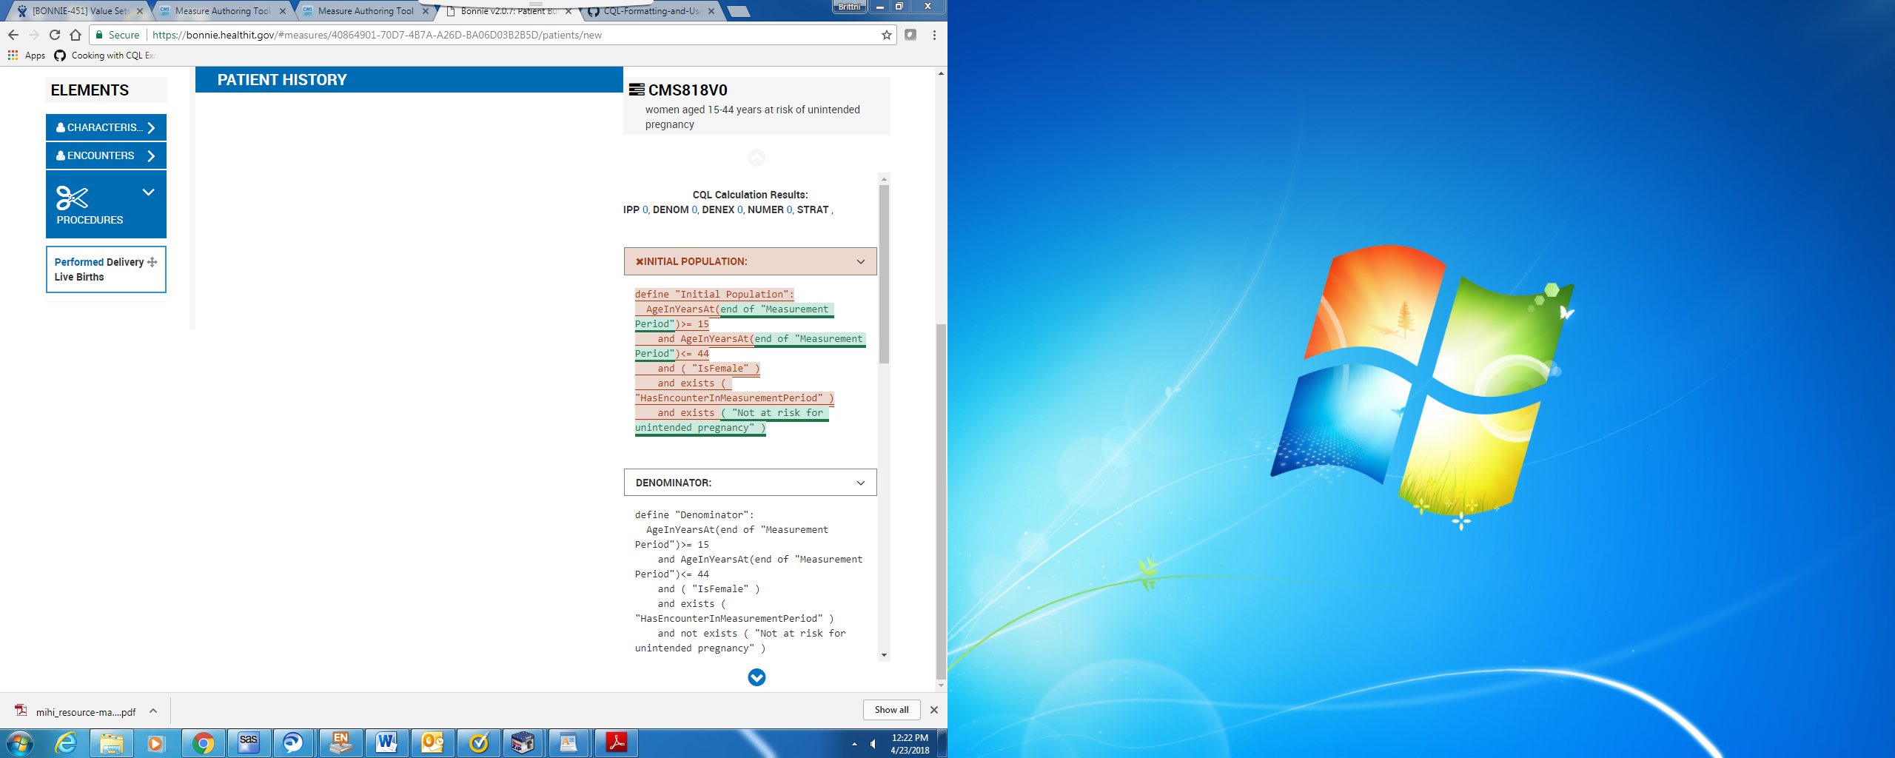The image size is (1895, 758).
Task: Open SAS from the taskbar
Action: pyautogui.click(x=249, y=742)
